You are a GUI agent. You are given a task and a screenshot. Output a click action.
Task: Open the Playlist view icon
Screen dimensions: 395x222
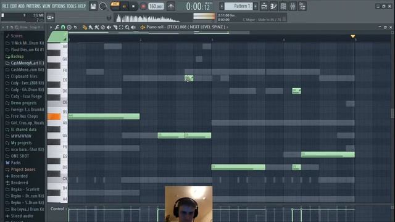click(x=264, y=6)
